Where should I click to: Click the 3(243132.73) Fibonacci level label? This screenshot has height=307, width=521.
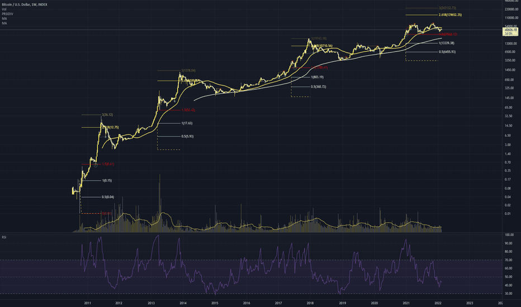click(447, 8)
